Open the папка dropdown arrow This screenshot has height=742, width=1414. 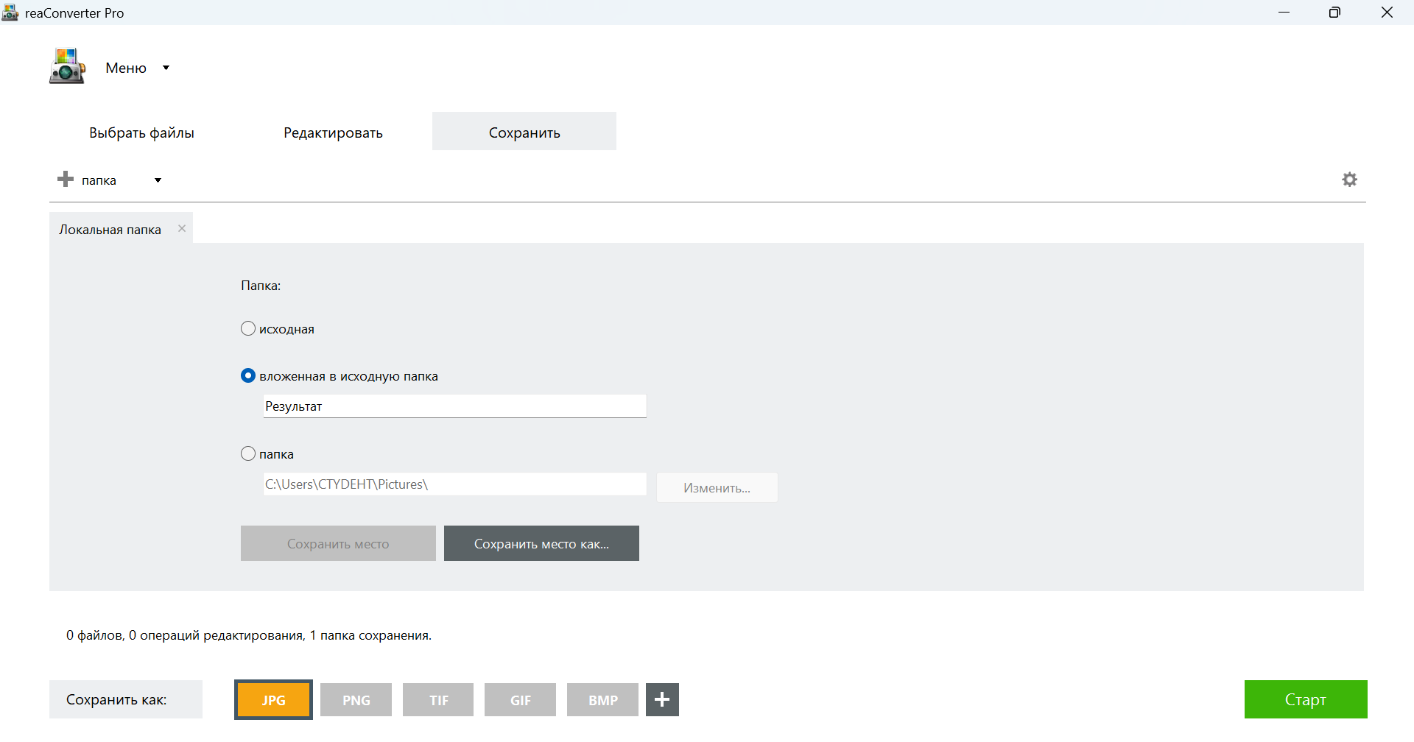(158, 180)
